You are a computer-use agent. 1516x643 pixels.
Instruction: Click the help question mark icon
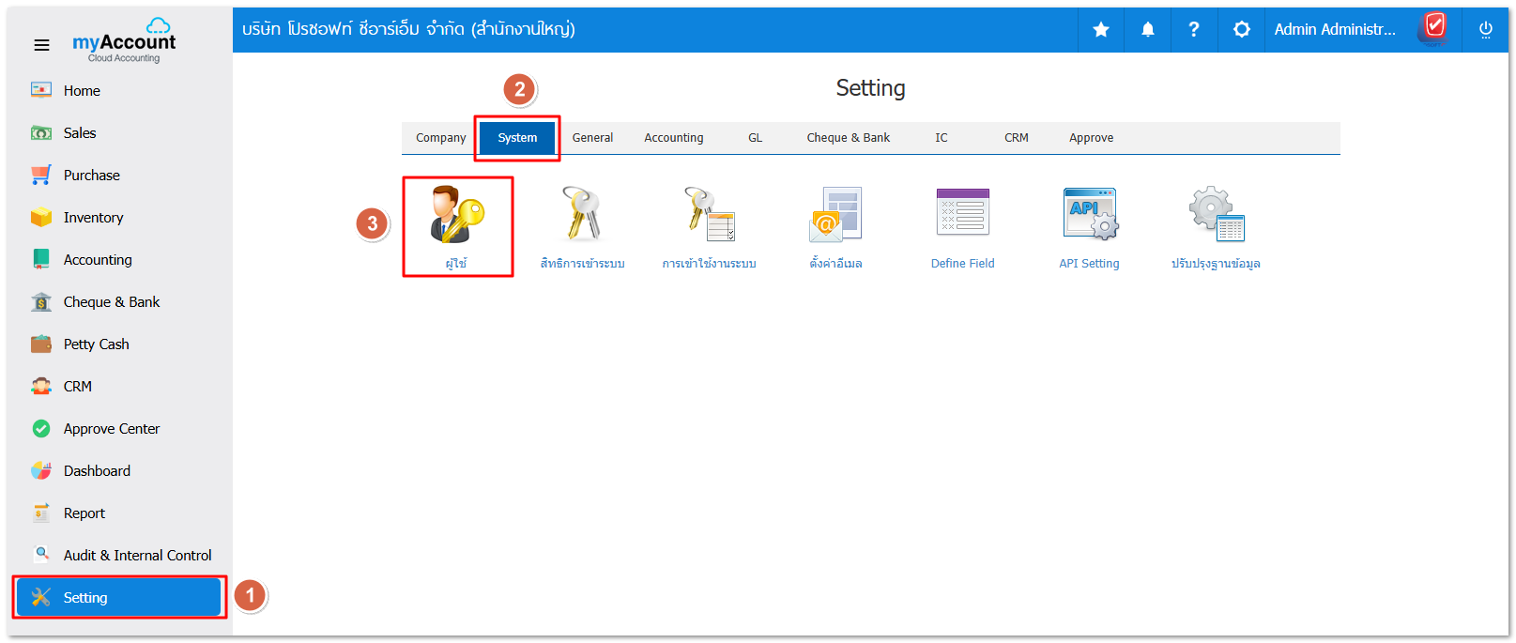tap(1194, 30)
